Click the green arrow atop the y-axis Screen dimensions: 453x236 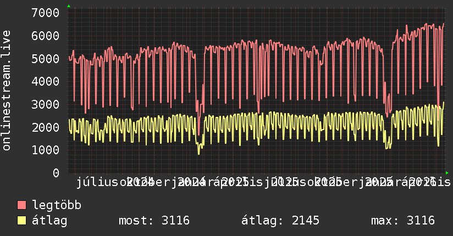[x=69, y=6]
